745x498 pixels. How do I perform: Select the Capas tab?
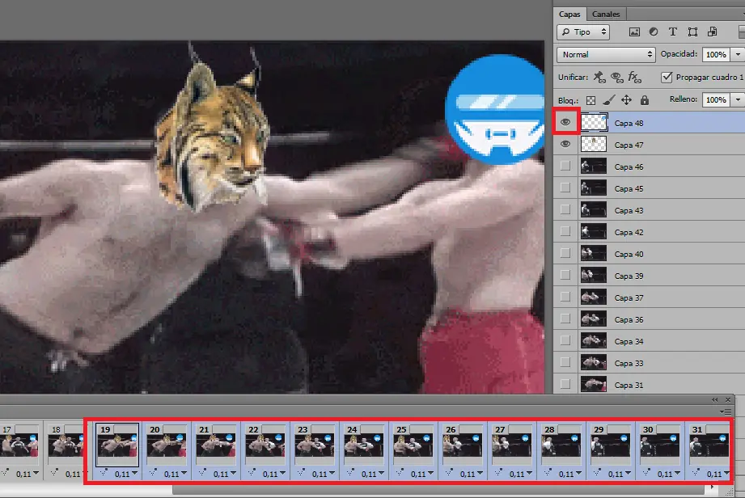click(569, 14)
